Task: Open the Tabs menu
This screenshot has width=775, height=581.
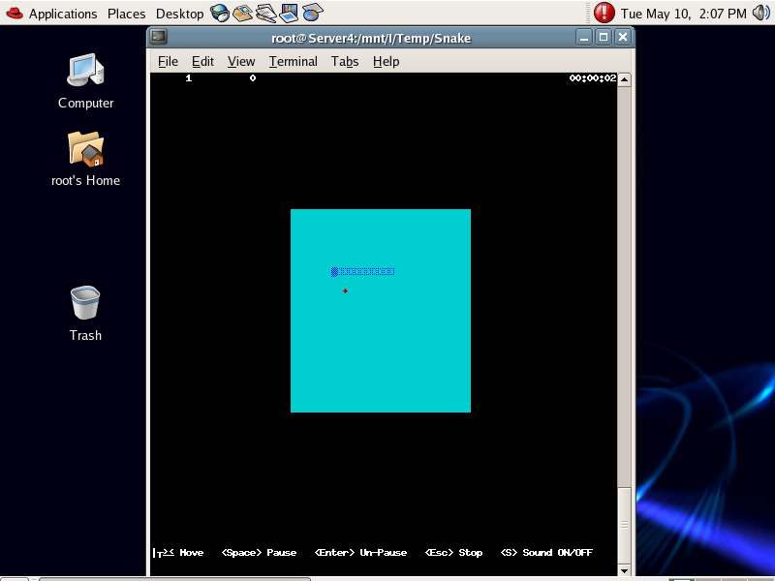Action: click(x=345, y=61)
